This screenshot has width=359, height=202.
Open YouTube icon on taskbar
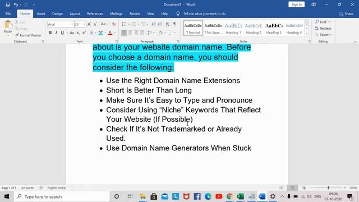(219, 196)
